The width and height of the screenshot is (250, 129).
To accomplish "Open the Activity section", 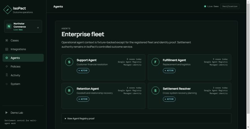I will pos(23,75).
